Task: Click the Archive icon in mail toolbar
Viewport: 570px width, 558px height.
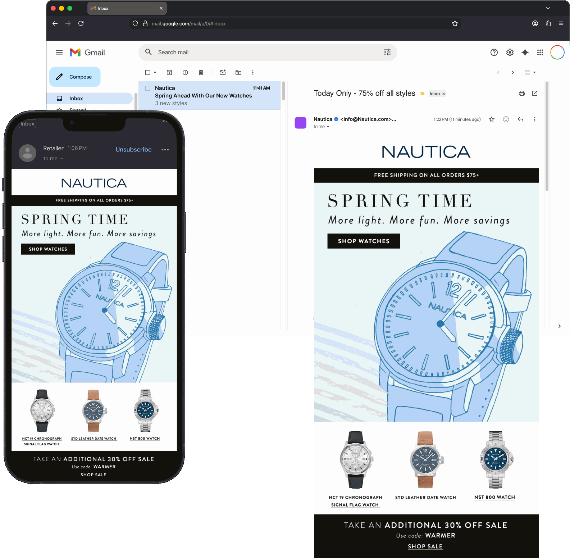Action: tap(169, 73)
